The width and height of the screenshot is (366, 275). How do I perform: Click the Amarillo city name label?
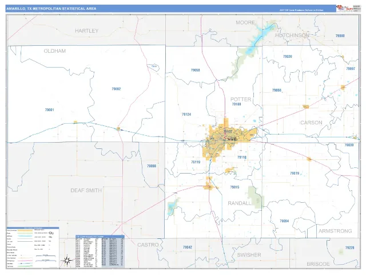pos(232,139)
